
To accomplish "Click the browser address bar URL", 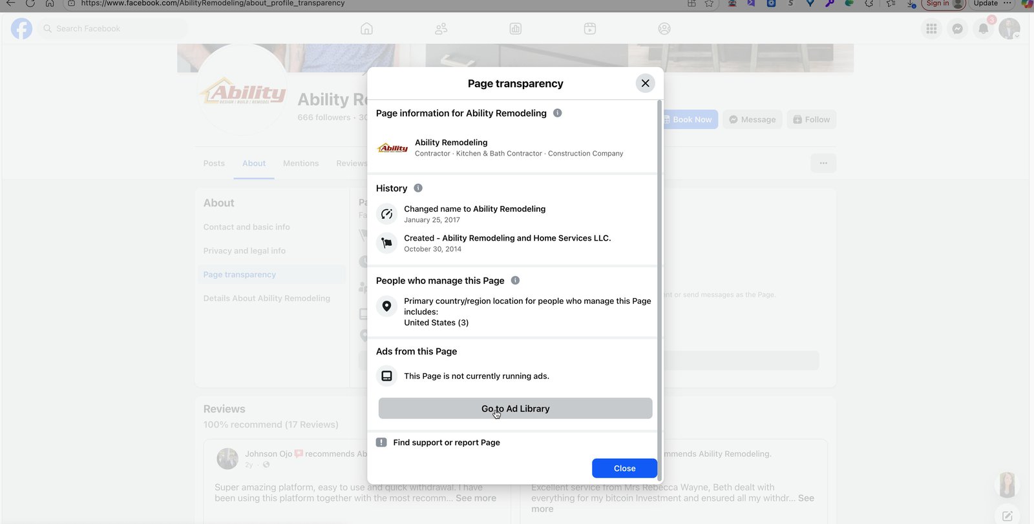I will pyautogui.click(x=213, y=4).
